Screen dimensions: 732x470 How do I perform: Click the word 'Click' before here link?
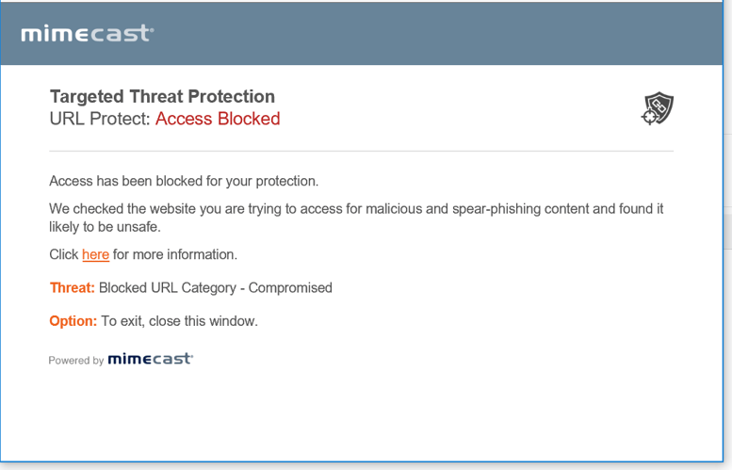(x=64, y=254)
